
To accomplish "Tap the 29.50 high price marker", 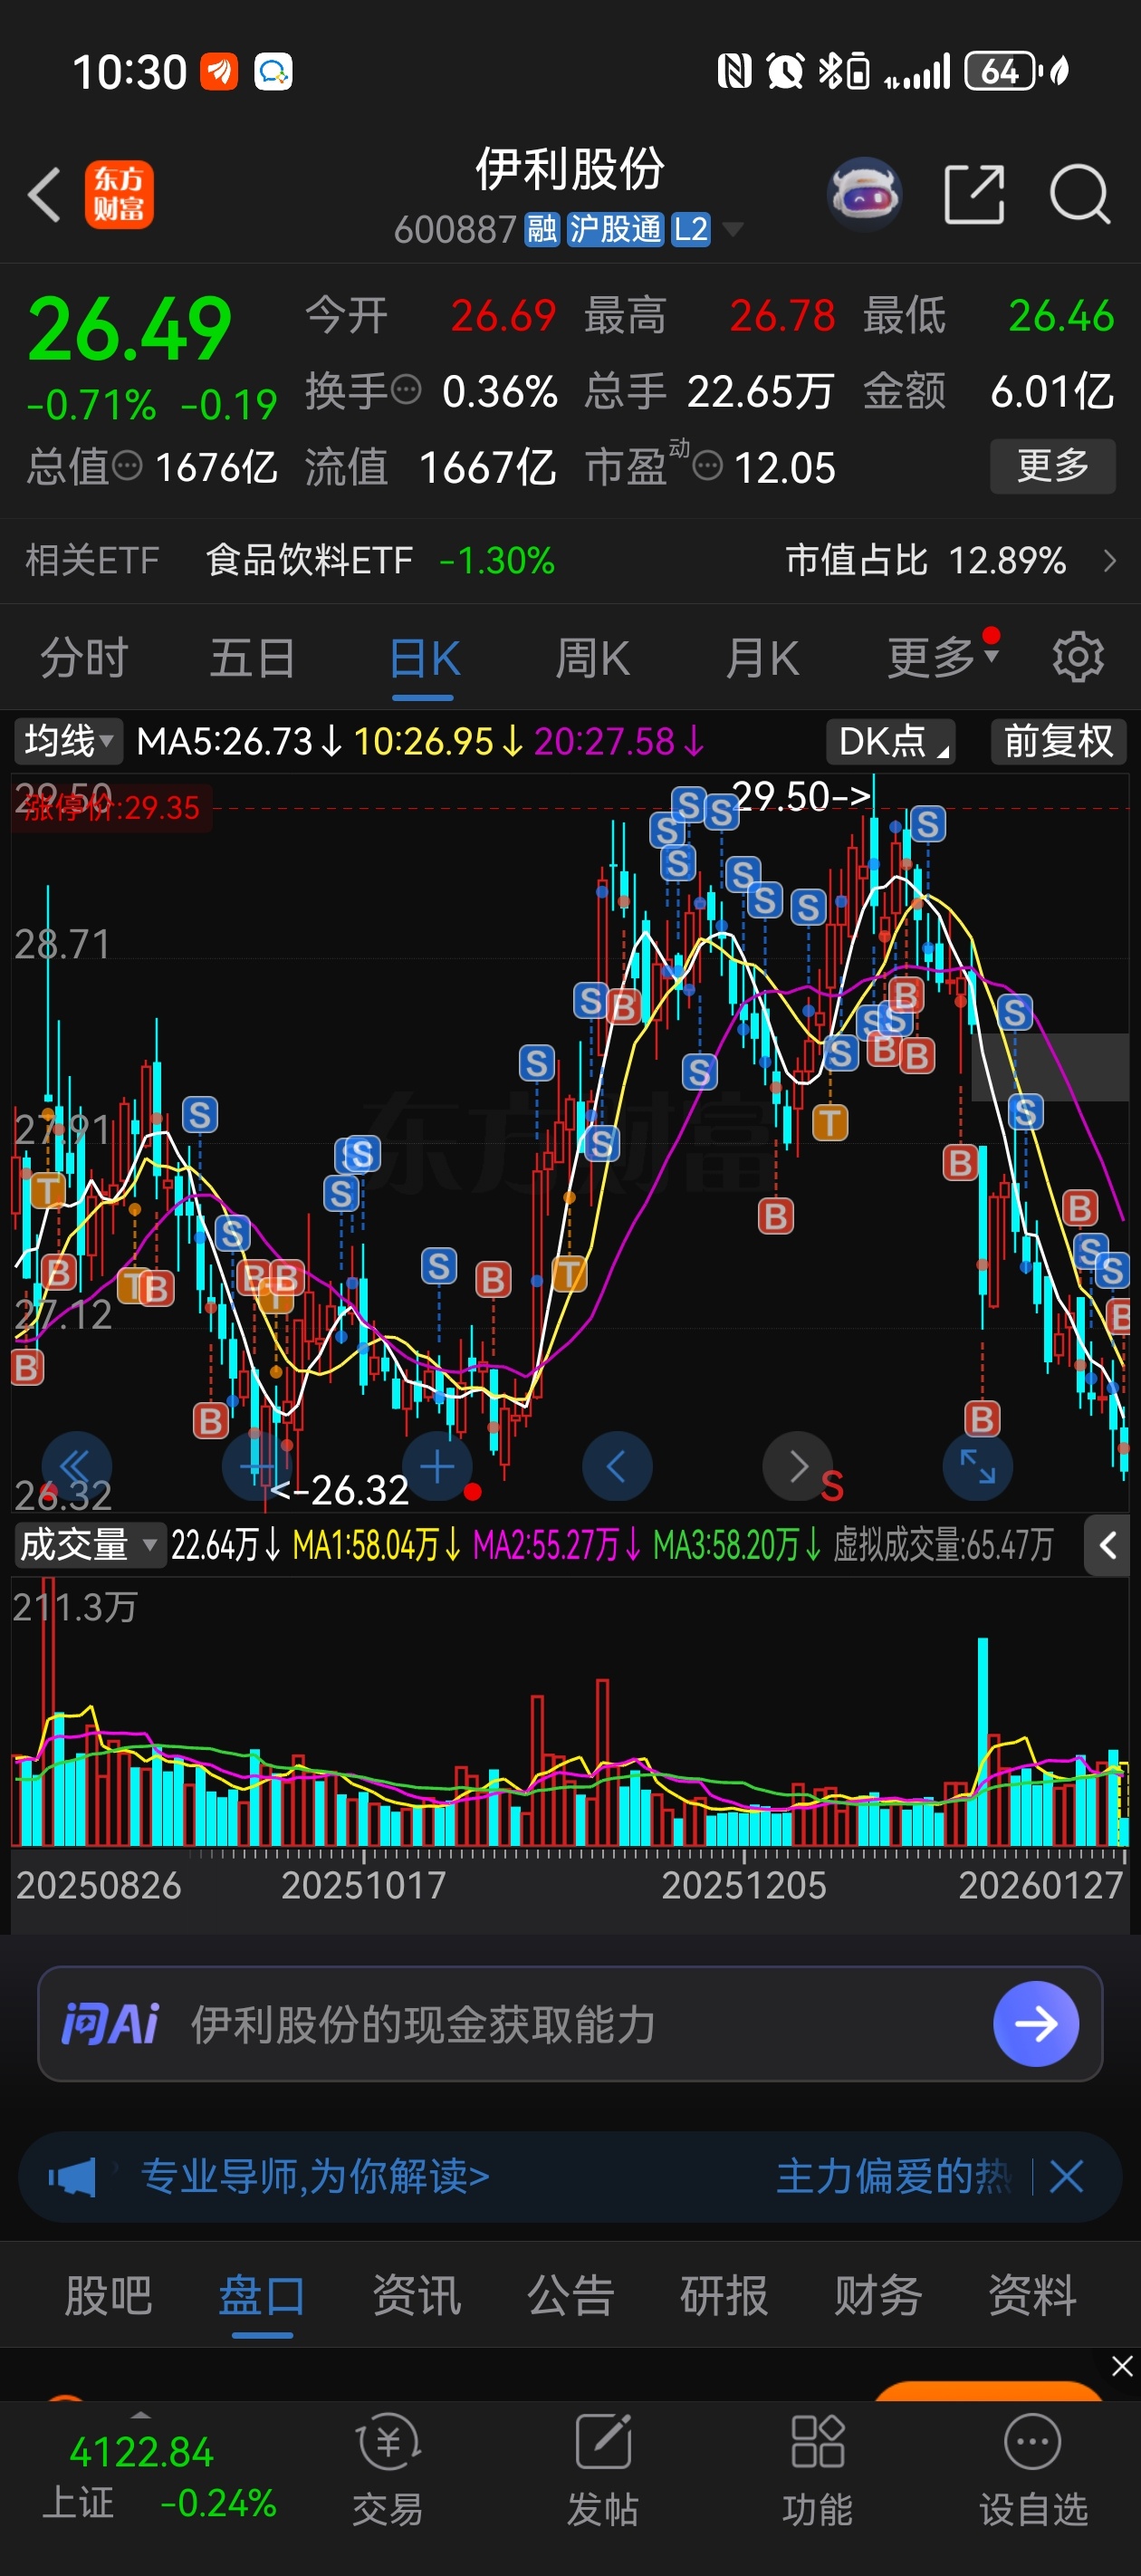I will pos(801,796).
